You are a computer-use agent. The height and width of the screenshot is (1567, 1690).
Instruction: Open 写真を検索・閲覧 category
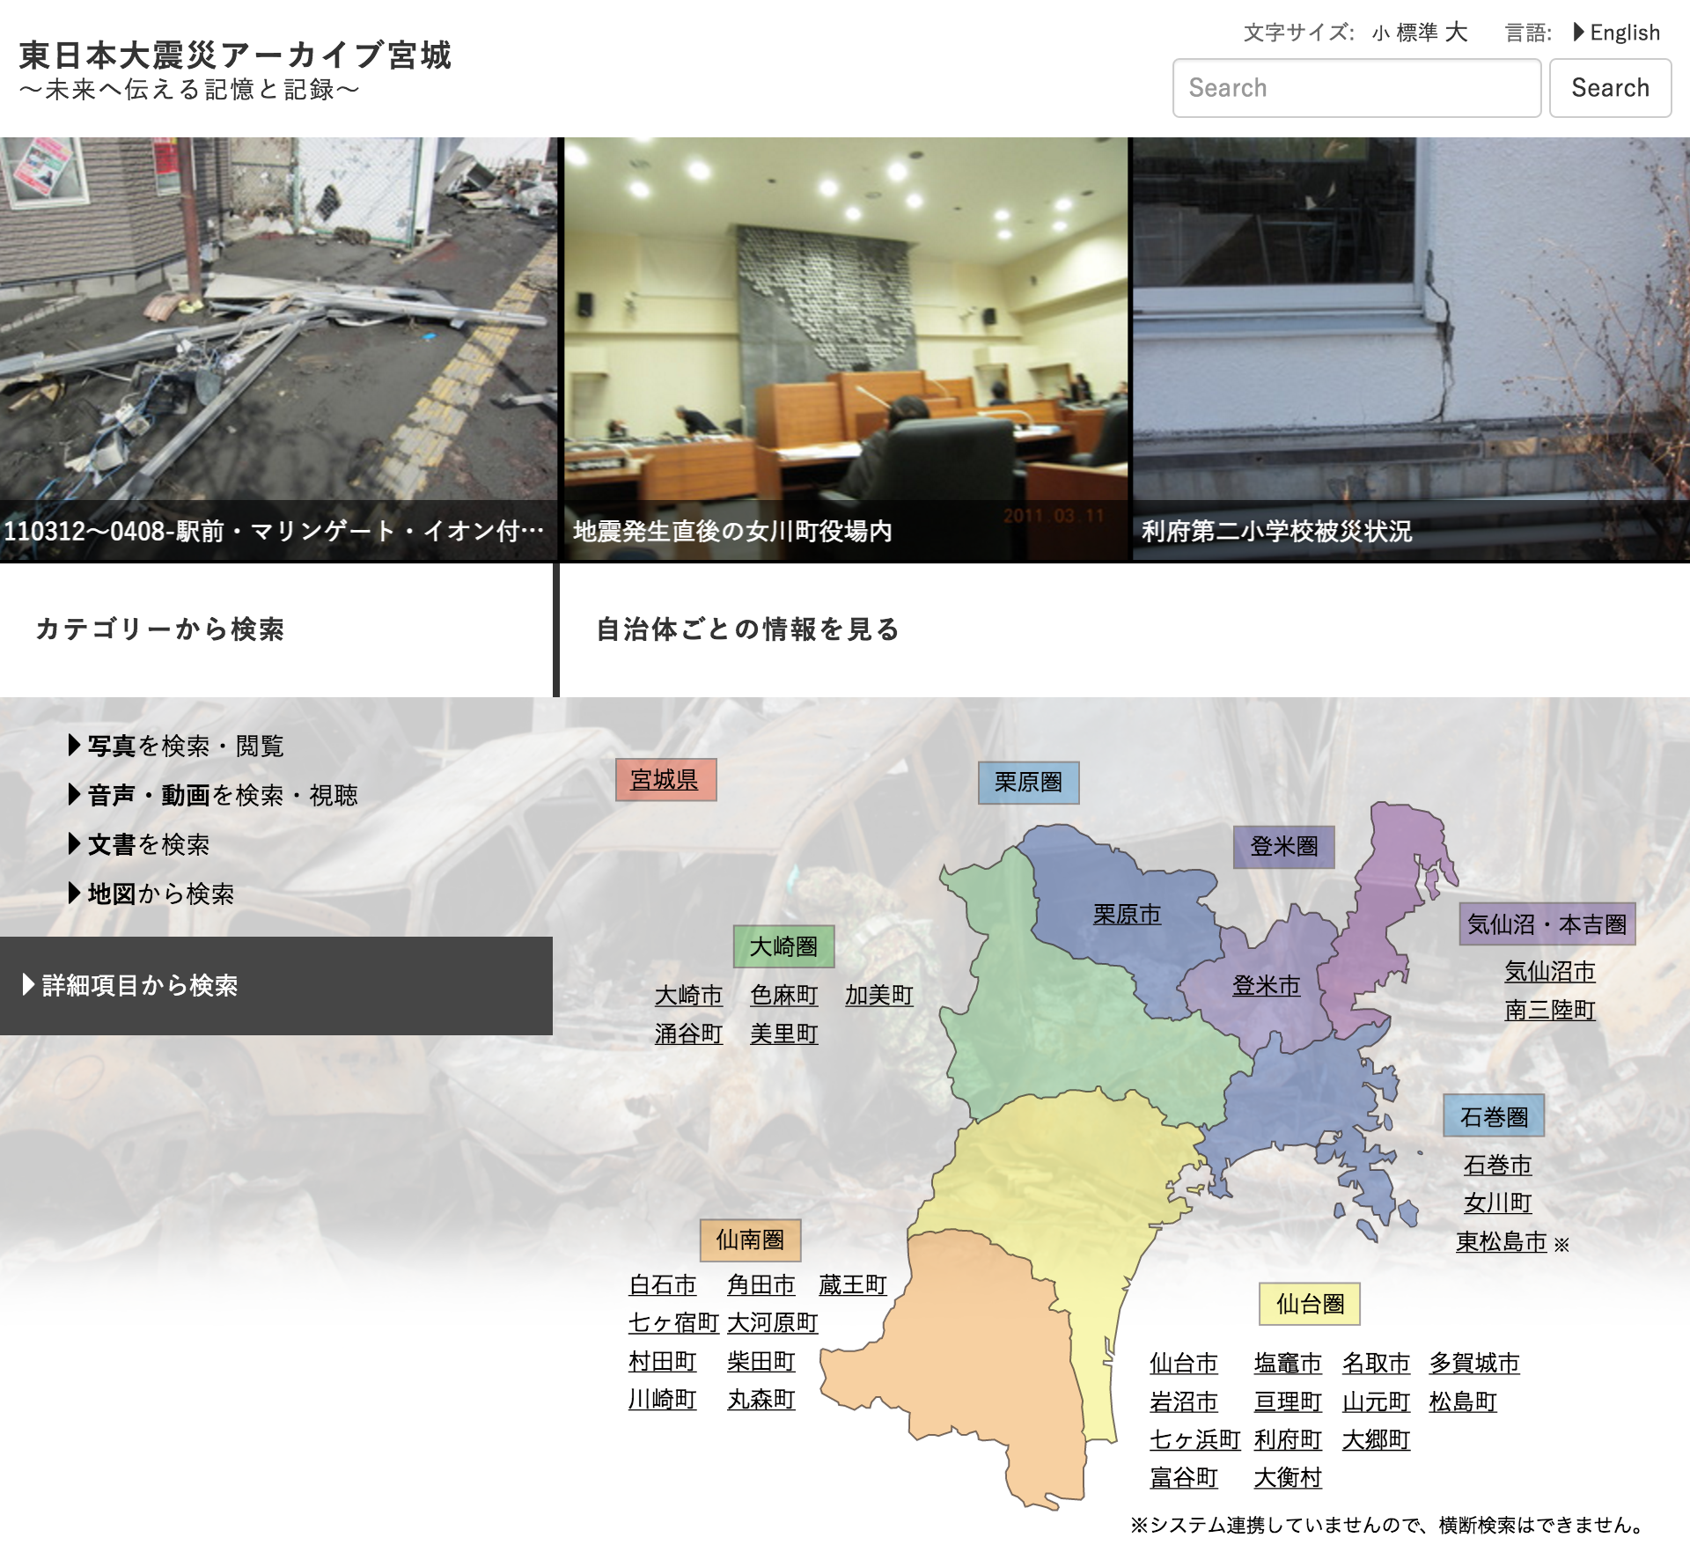click(176, 746)
